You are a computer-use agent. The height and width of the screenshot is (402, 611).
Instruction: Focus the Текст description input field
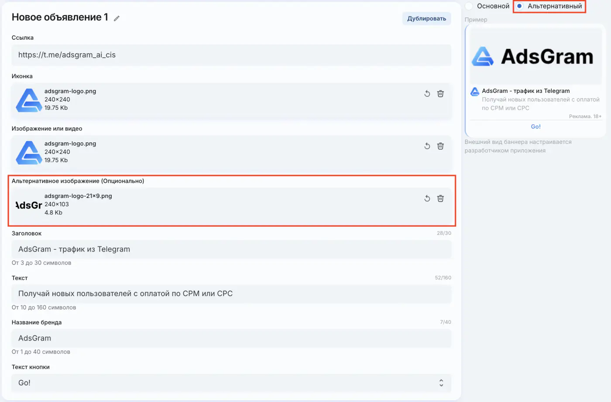click(231, 294)
